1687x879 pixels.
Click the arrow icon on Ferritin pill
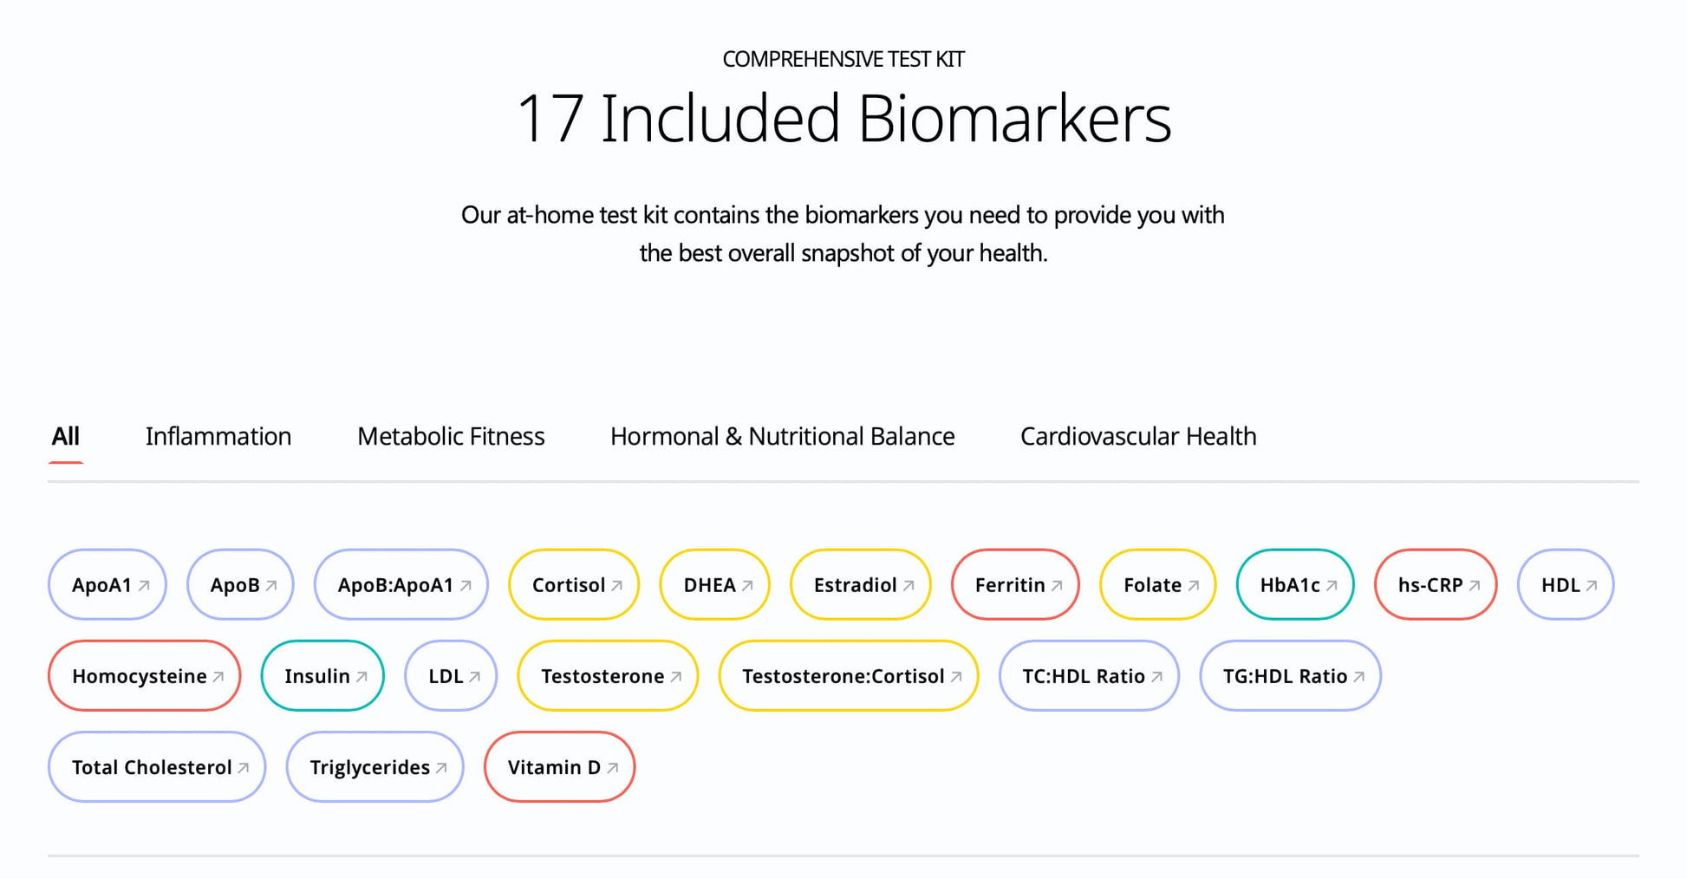[1057, 586]
